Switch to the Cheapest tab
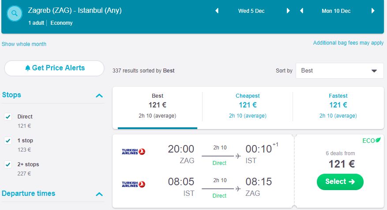Viewport: 387px width, 210px height. 248,106
